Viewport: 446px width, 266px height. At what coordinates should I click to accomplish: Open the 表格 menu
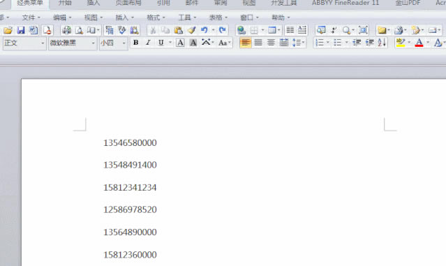[x=218, y=17]
